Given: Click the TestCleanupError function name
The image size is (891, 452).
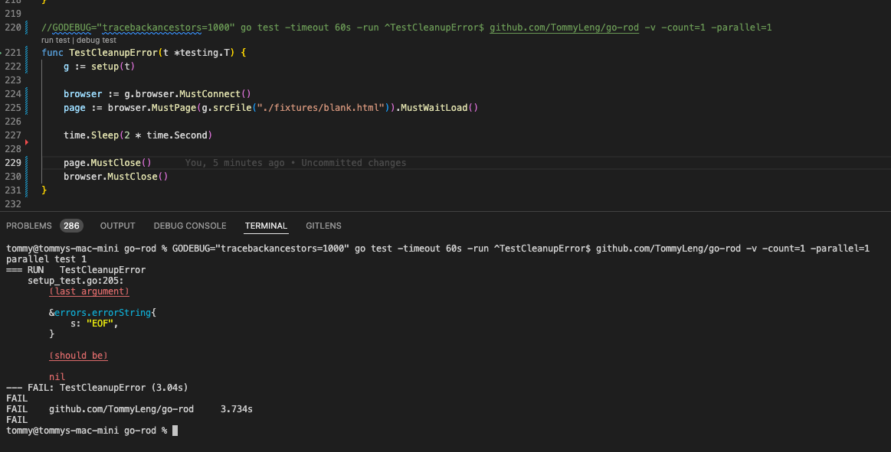Looking at the screenshot, I should [x=113, y=52].
